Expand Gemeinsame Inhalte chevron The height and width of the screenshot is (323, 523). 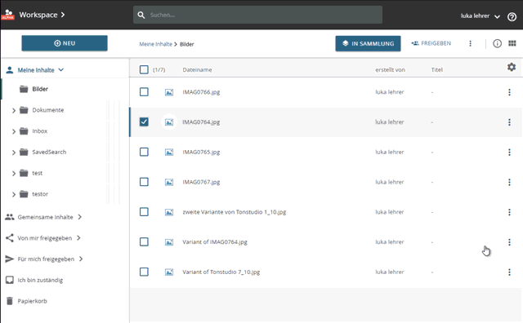[80, 217]
